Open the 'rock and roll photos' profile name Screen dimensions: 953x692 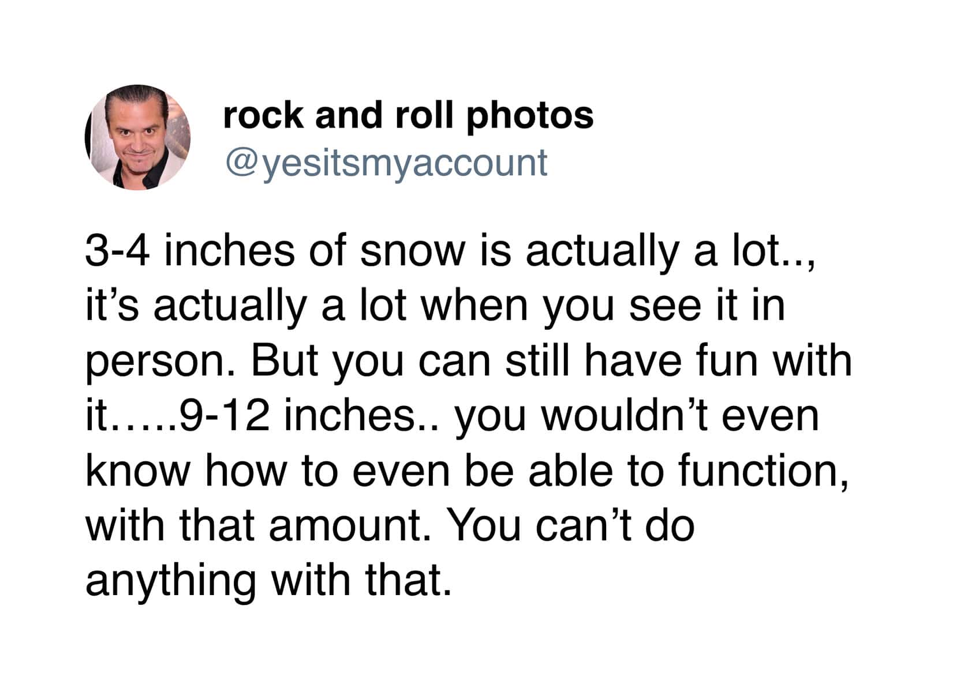point(408,115)
